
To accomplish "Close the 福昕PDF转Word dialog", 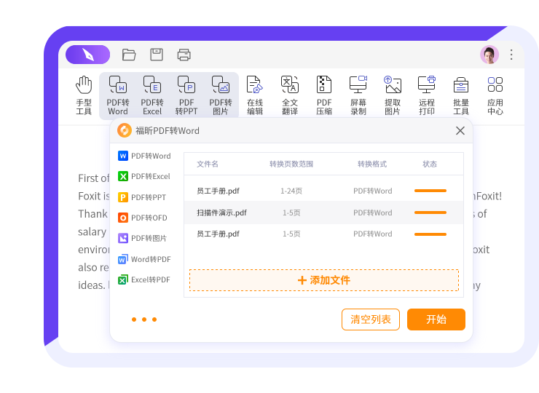I will pyautogui.click(x=460, y=130).
